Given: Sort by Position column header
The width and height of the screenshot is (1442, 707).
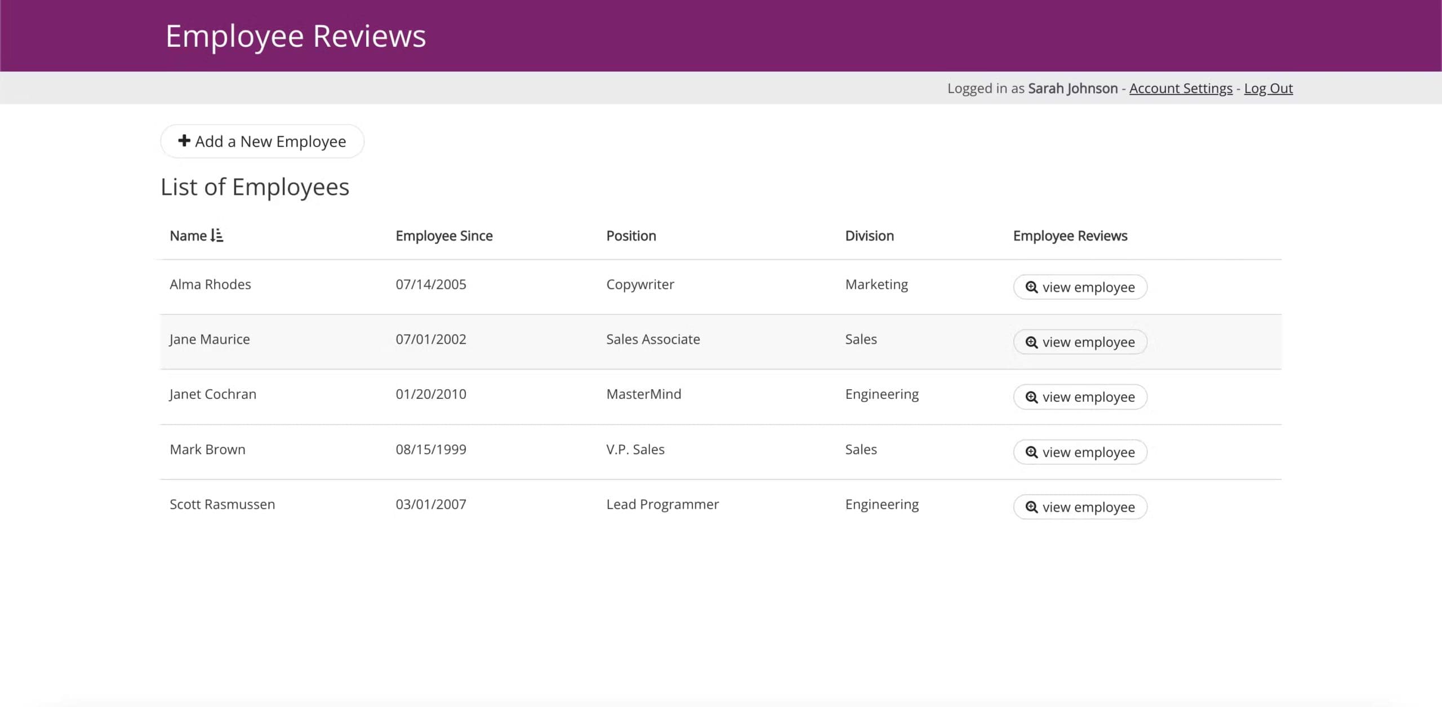Looking at the screenshot, I should click(630, 236).
